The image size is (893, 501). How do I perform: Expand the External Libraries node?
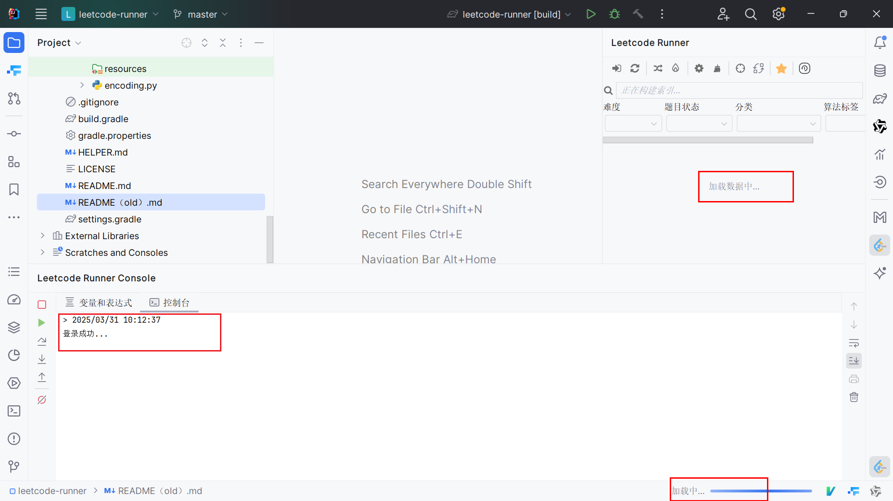coord(43,236)
